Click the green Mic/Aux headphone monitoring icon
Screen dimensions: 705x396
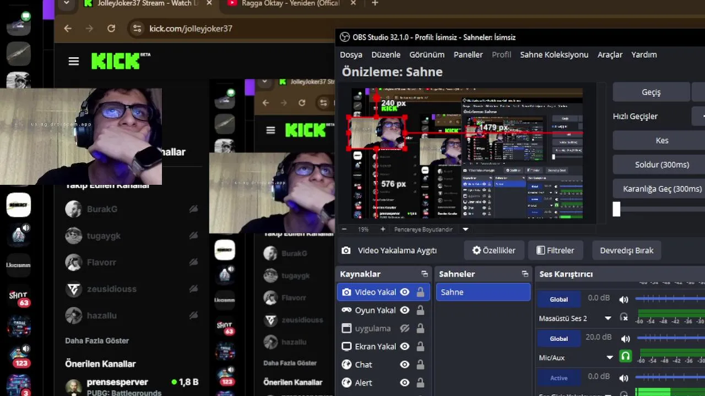(x=625, y=356)
